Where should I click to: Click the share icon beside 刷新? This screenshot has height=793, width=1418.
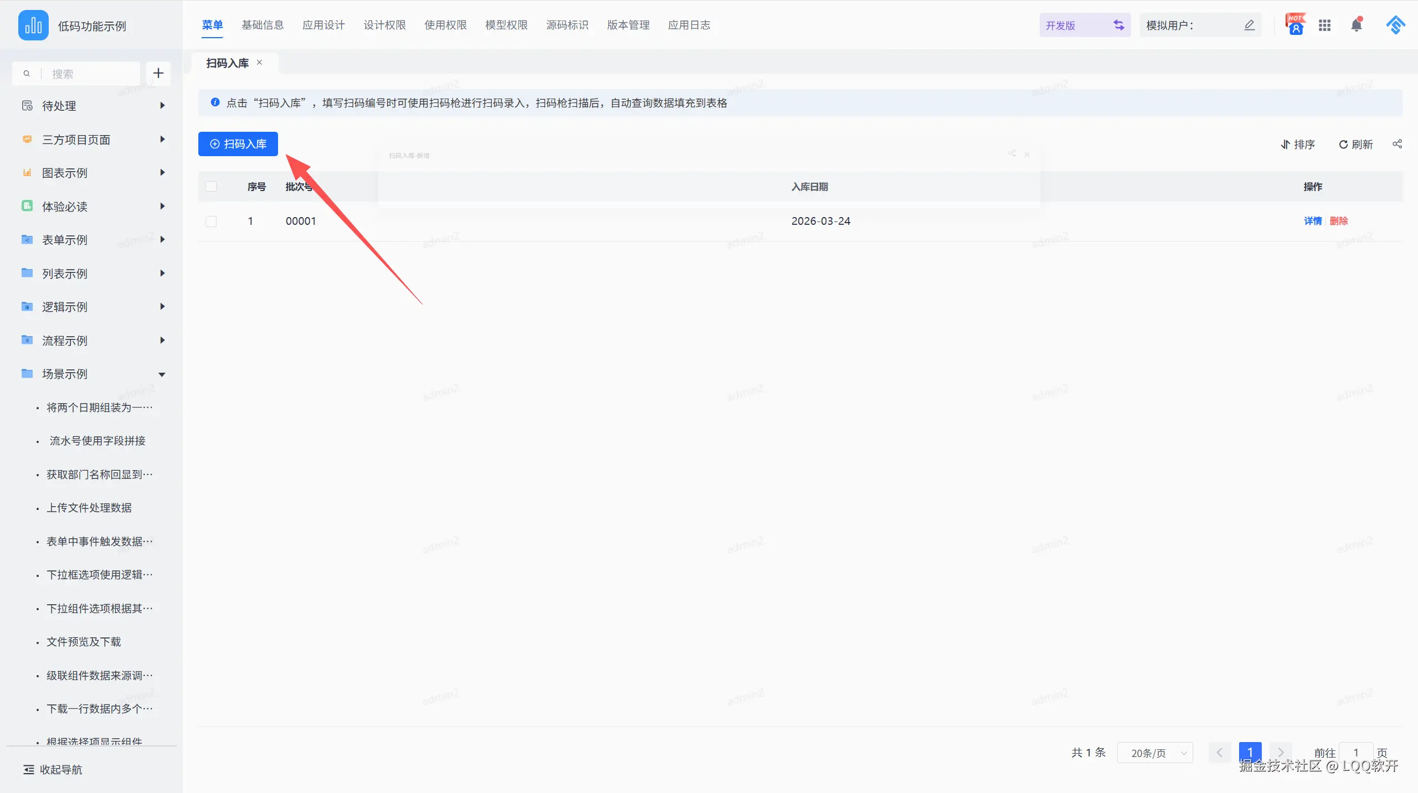(1397, 144)
